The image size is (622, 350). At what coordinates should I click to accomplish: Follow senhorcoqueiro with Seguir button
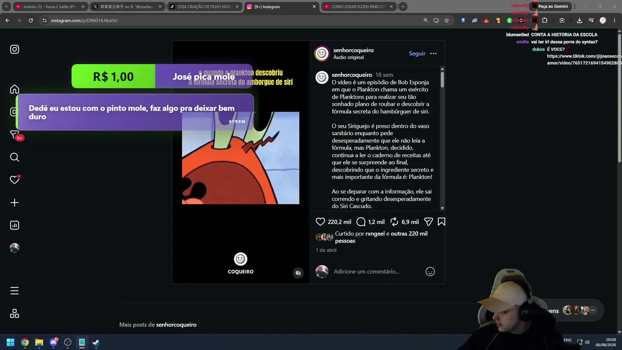point(417,53)
